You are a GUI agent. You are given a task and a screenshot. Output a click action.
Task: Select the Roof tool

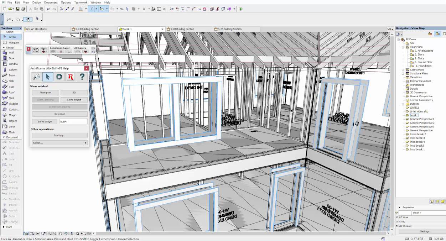(11, 92)
